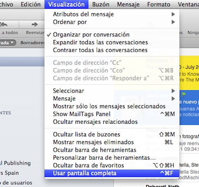Image resolution: width=199 pixels, height=187 pixels.
Task: Select Mostrar mensajes eliminados
Action: tap(112, 142)
